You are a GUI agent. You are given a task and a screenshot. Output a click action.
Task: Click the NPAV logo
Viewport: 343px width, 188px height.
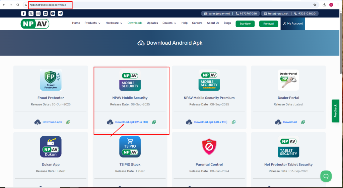point(35,23)
